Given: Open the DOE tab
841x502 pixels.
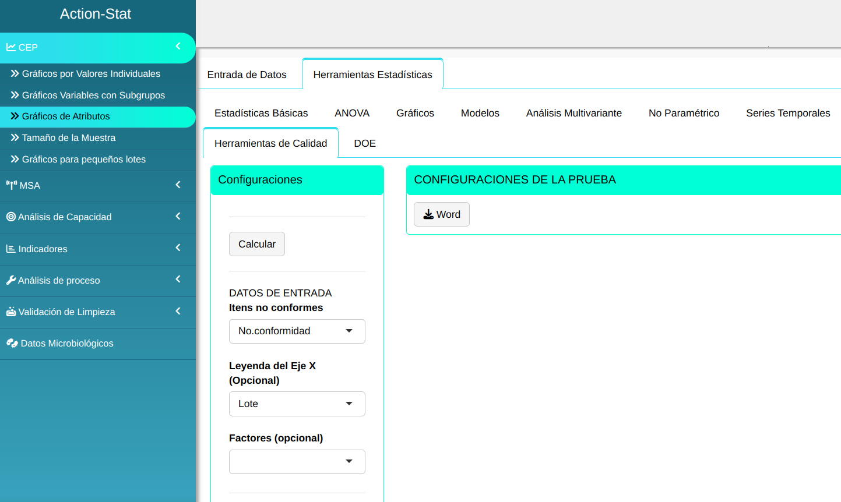Looking at the screenshot, I should point(365,143).
